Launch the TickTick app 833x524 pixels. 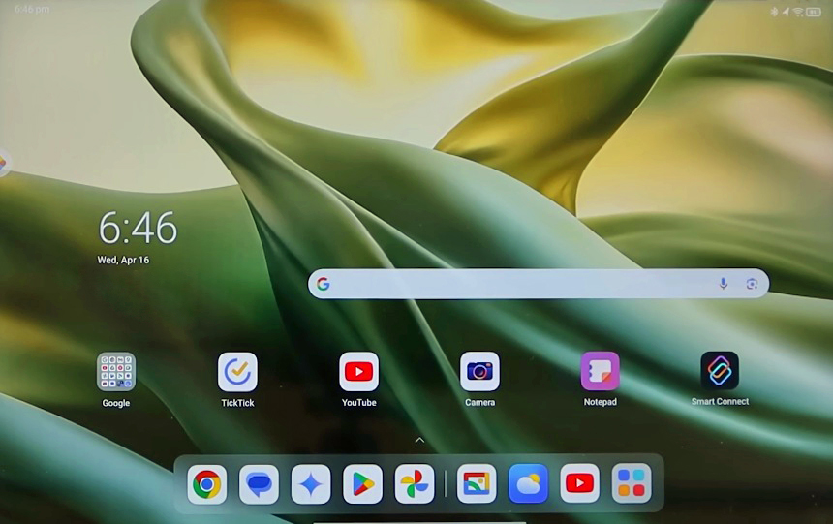(x=237, y=371)
